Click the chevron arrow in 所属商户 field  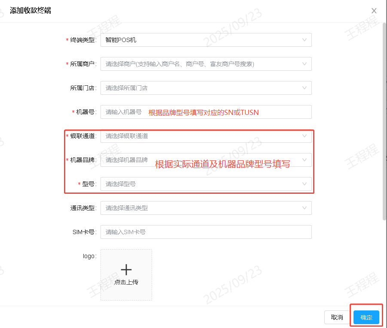tap(305, 64)
